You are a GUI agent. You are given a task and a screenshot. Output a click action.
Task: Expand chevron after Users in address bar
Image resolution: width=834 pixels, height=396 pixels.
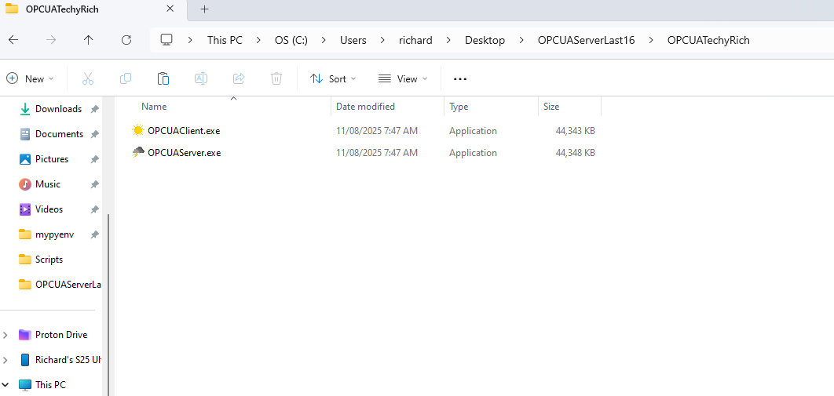382,40
